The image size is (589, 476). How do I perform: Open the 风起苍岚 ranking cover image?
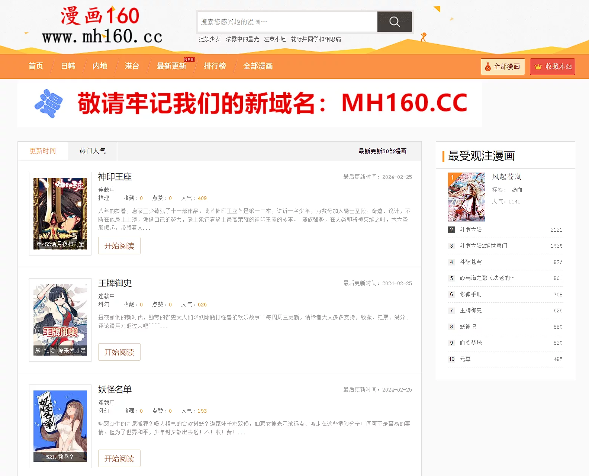[x=466, y=197]
